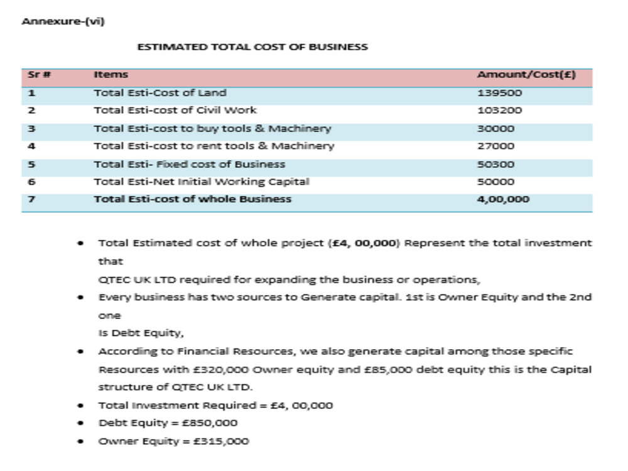
Task: Select 'Total Esti- Fixed cost of Business'
Action: (x=190, y=164)
